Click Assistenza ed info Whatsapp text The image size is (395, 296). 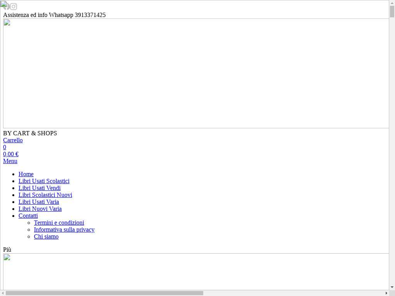[x=54, y=15]
